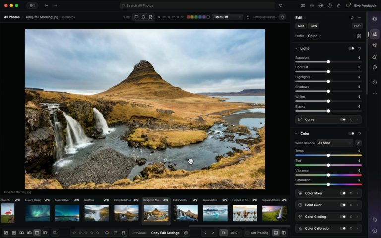Toggle the Curve switch

coord(343,119)
